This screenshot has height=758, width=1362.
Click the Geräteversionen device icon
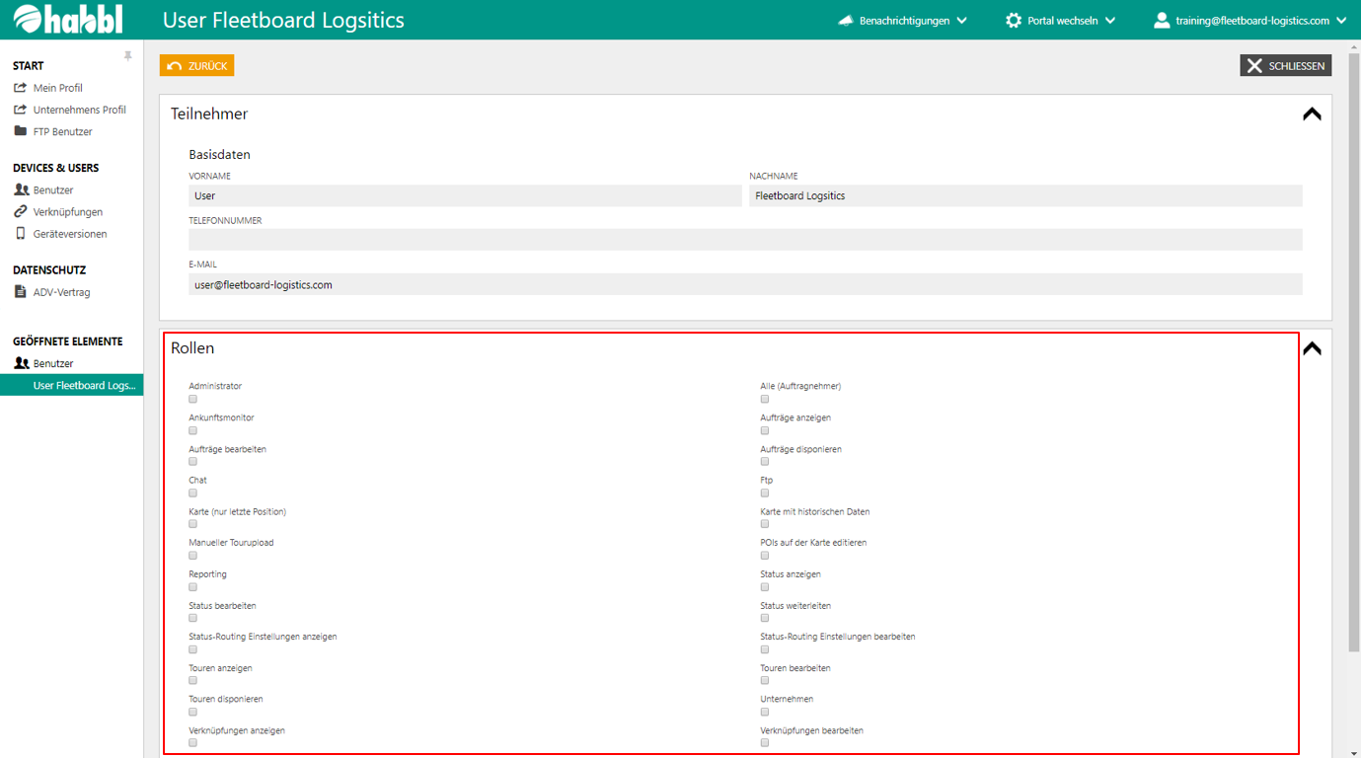[x=20, y=234]
